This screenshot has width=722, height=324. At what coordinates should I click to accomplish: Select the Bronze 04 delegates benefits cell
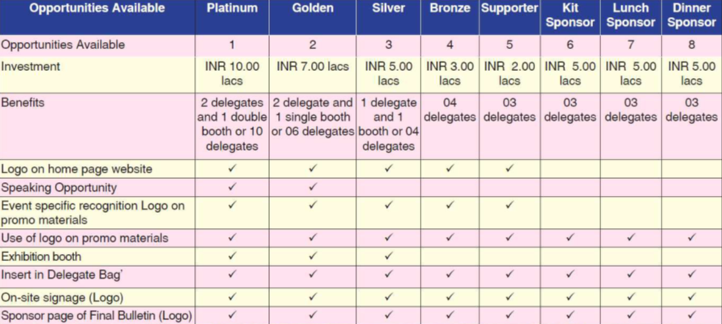[450, 110]
